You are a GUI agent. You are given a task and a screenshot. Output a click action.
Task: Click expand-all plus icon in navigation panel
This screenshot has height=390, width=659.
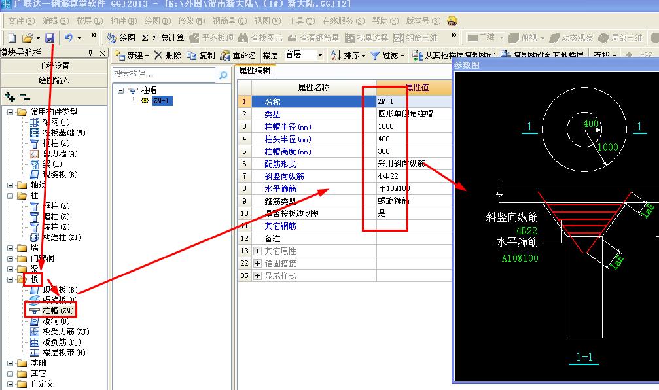[10, 97]
